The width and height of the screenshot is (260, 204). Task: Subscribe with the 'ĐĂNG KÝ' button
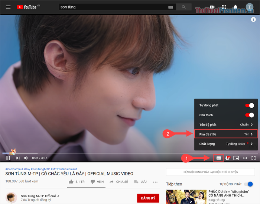tap(148, 198)
